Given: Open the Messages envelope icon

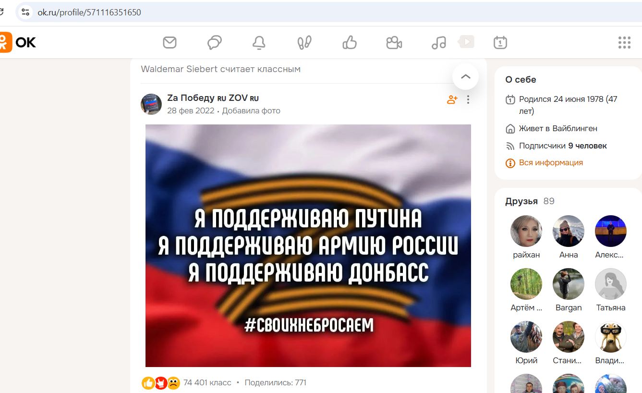Looking at the screenshot, I should (170, 43).
